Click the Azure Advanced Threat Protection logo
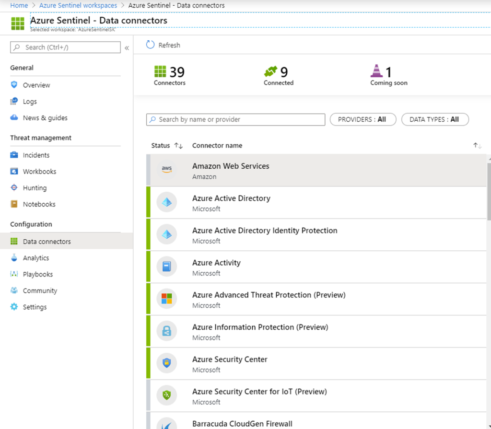491x429 pixels. pos(166,299)
